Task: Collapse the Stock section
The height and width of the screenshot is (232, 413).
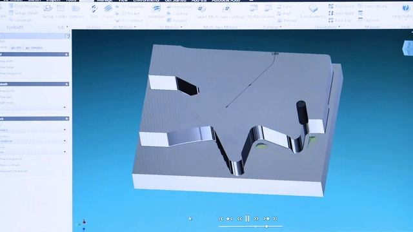Action: pyautogui.click(x=66, y=119)
